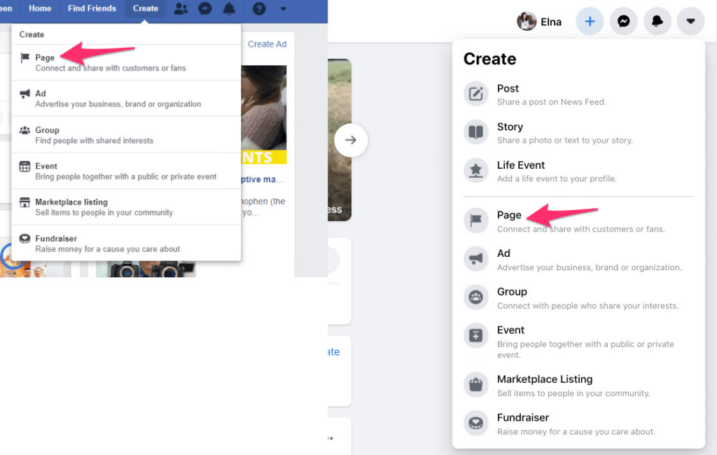Click flag icon beside Page in old dropdown
The height and width of the screenshot is (455, 717).
coord(25,57)
